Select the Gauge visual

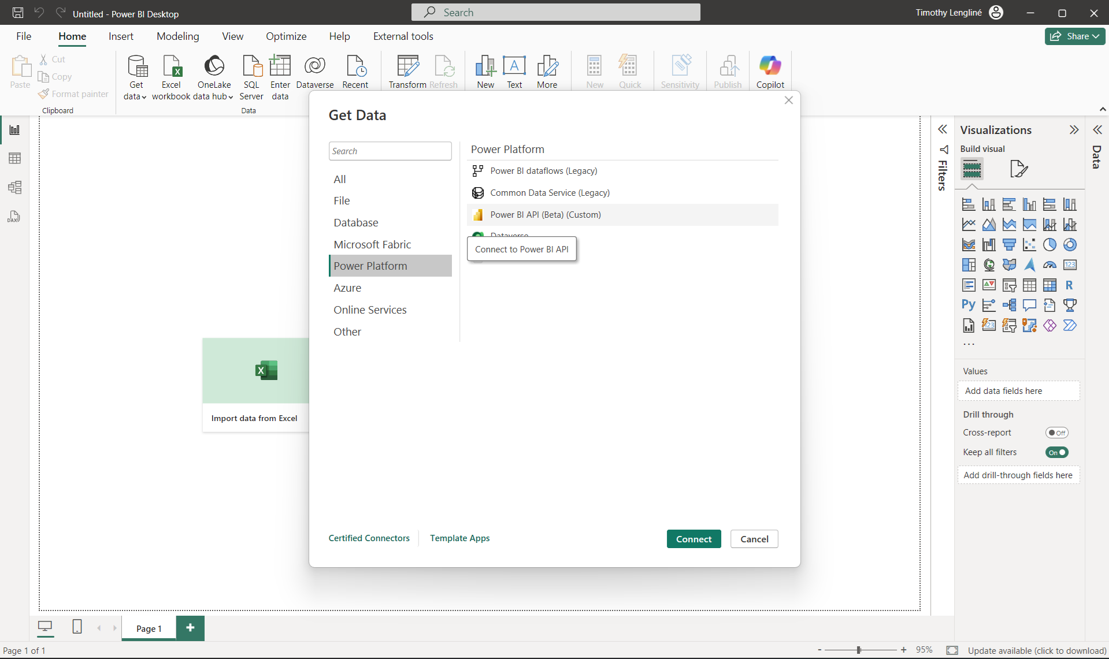point(1049,265)
